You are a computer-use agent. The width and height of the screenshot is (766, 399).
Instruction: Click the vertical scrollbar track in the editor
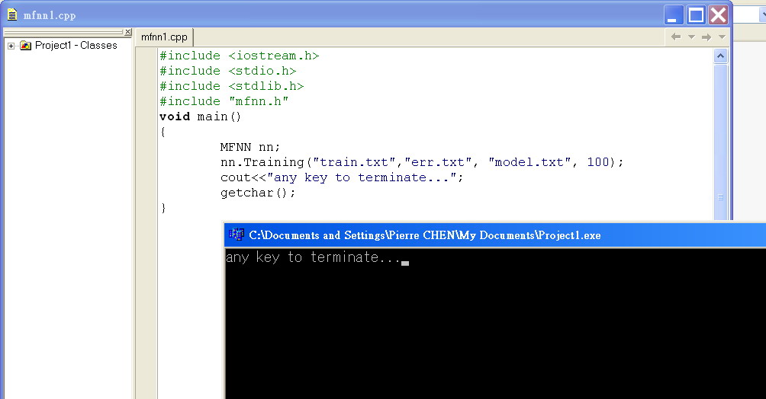coord(720,137)
